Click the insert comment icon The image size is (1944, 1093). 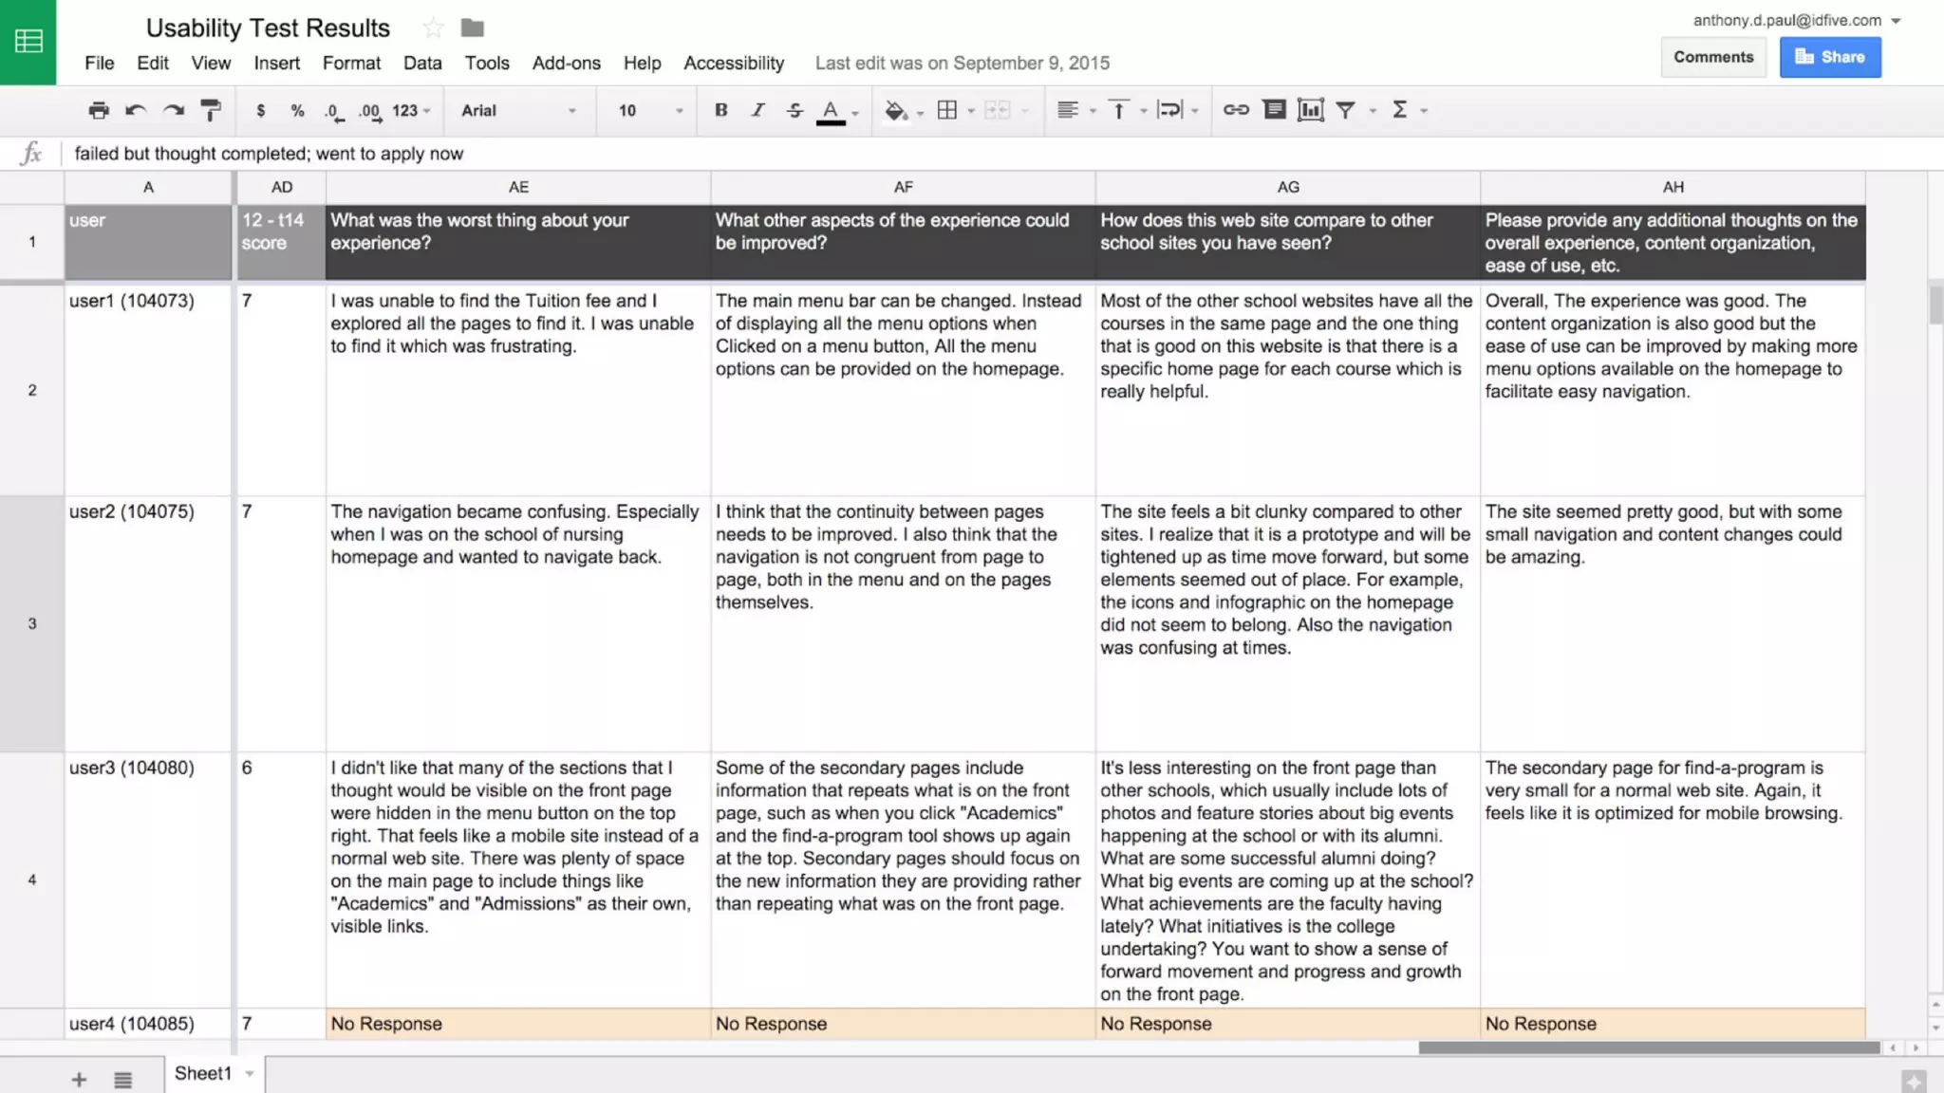(1274, 110)
